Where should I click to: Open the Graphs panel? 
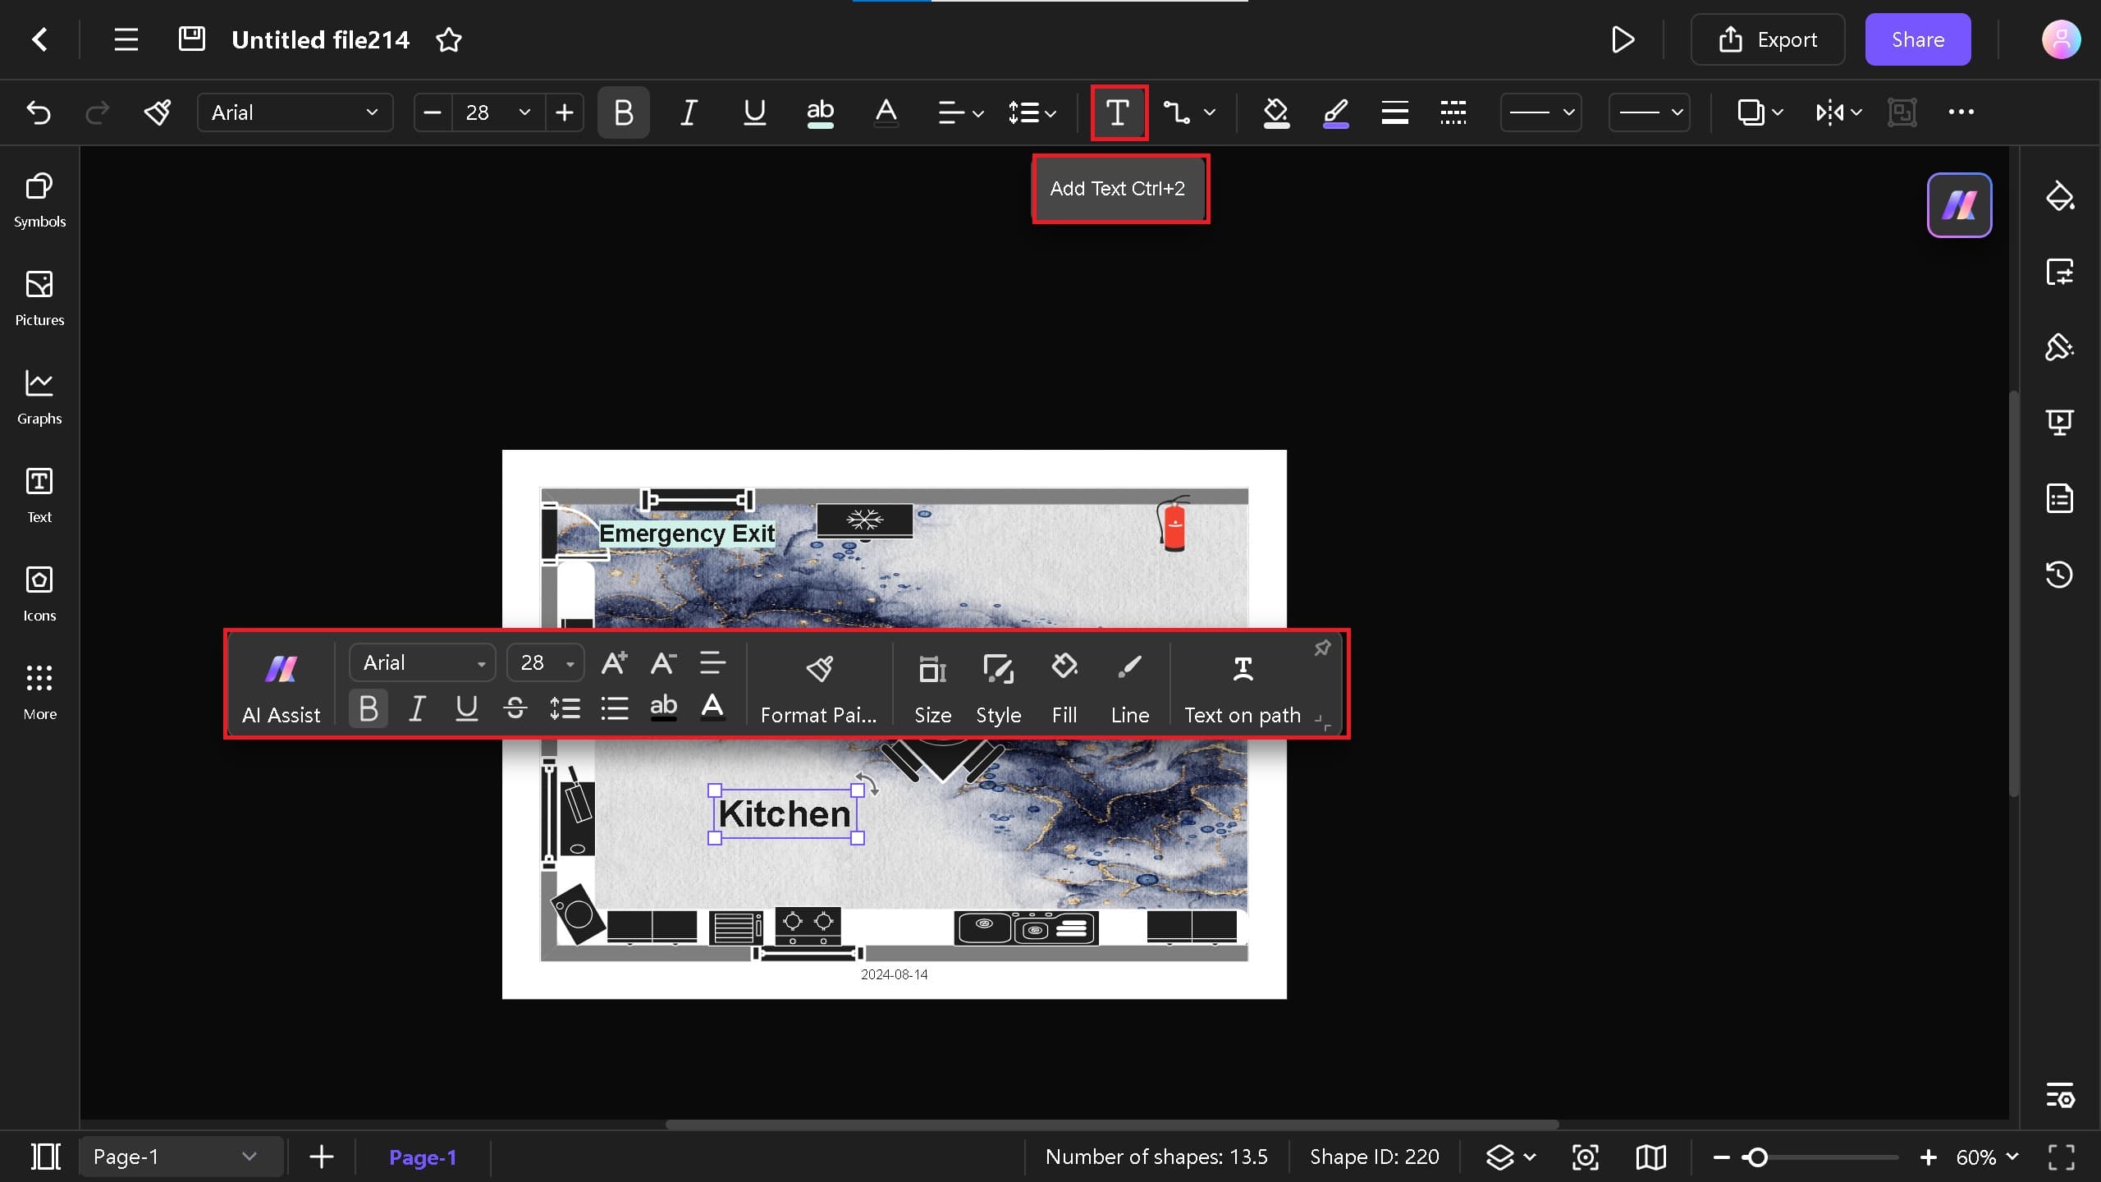[39, 397]
